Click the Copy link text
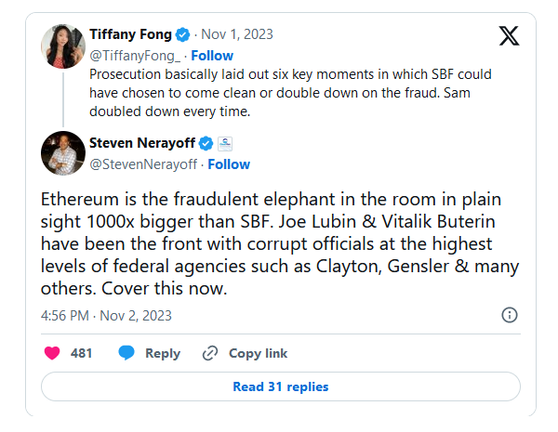 click(258, 353)
